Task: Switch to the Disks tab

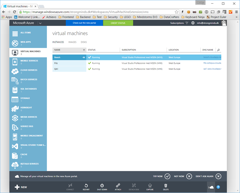Action: (84, 42)
